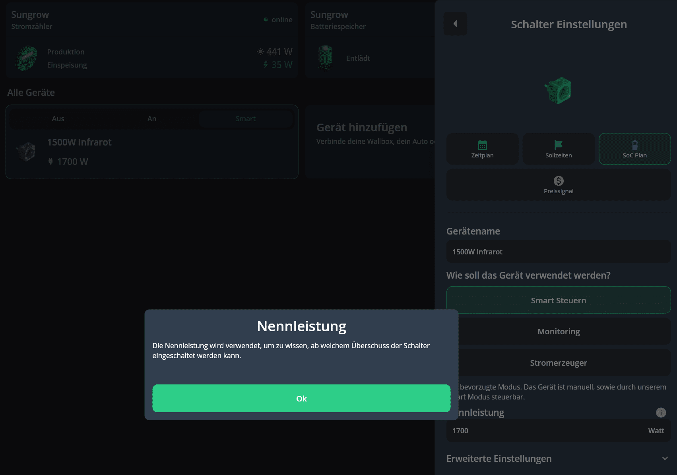This screenshot has height=475, width=677.
Task: Open the Zeitplan calendar option
Action: point(482,149)
